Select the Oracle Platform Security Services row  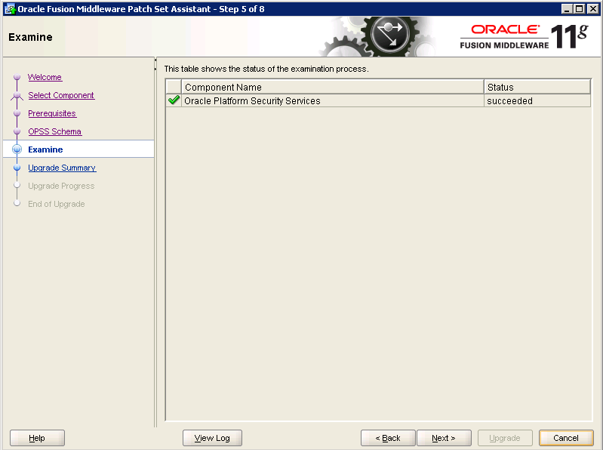378,100
